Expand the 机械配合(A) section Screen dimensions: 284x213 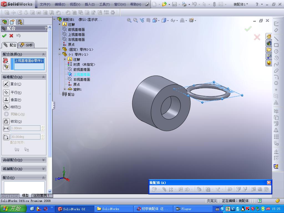(43, 169)
